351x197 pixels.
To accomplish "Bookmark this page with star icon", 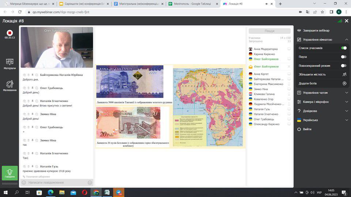I will click(x=322, y=12).
